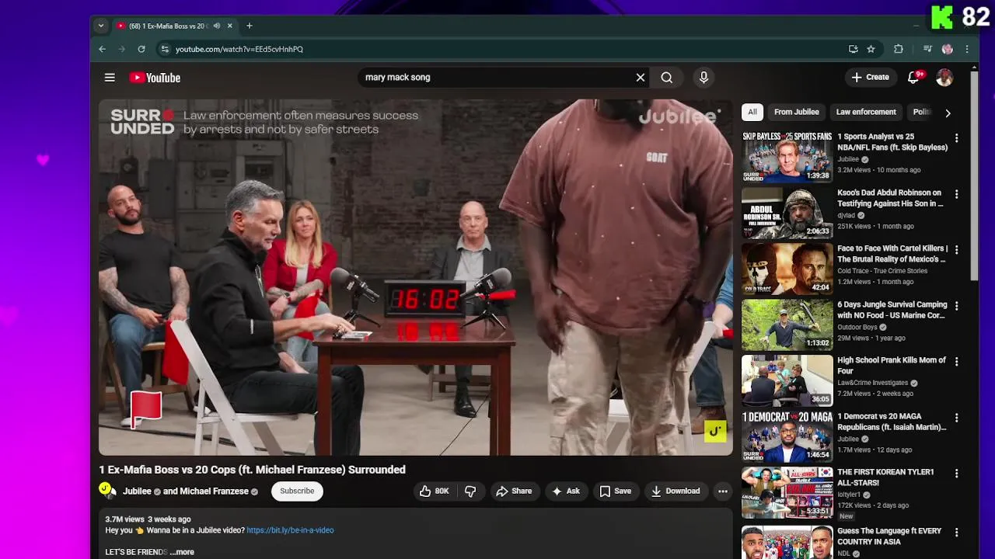
Task: Open Chrome three-dot menu
Action: 967,49
